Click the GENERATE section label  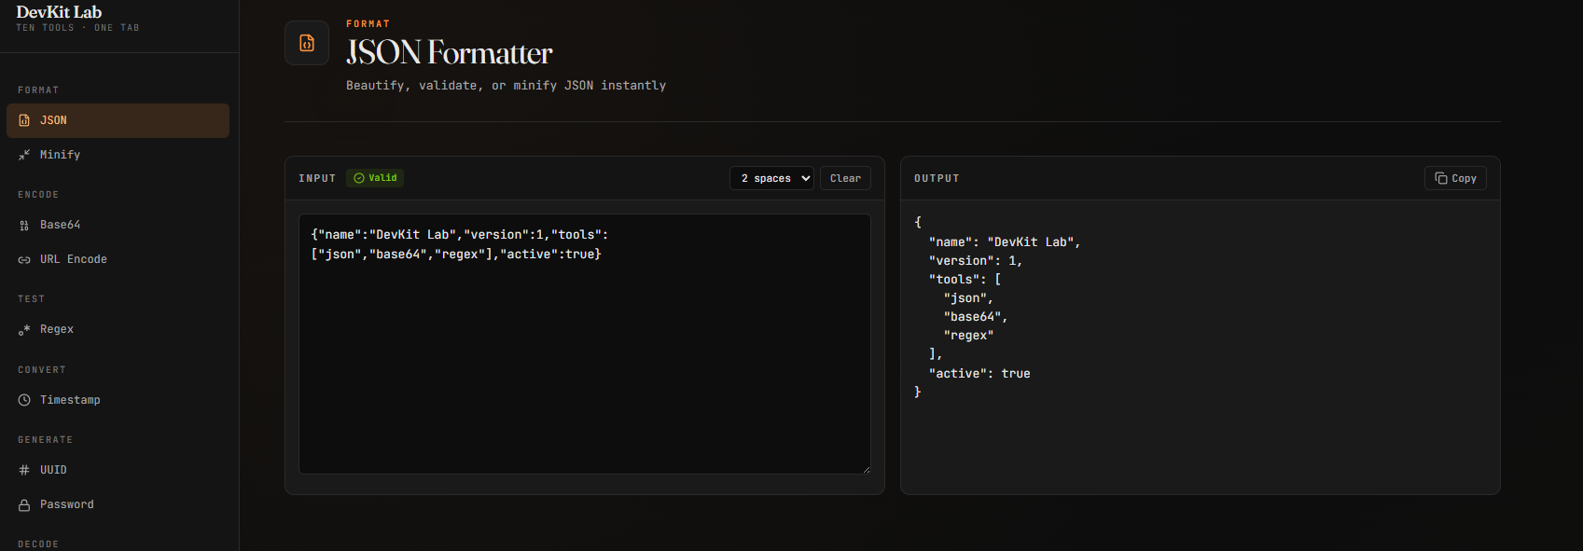[45, 440]
